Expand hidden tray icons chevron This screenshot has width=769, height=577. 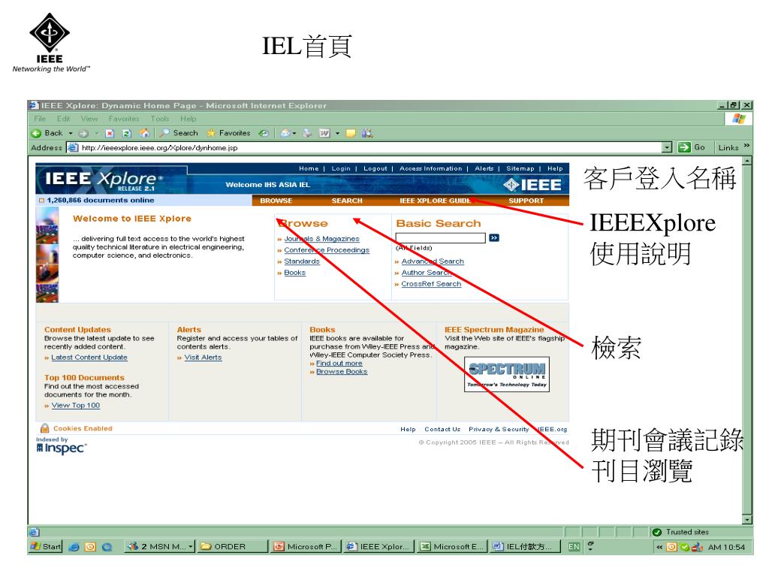point(659,547)
